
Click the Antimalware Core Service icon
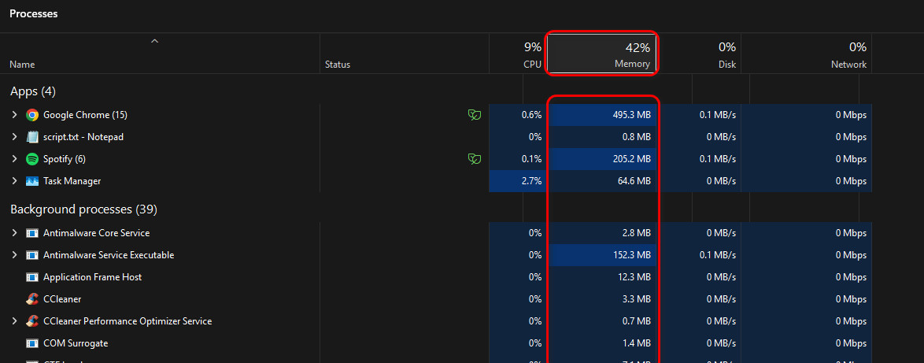tap(32, 233)
